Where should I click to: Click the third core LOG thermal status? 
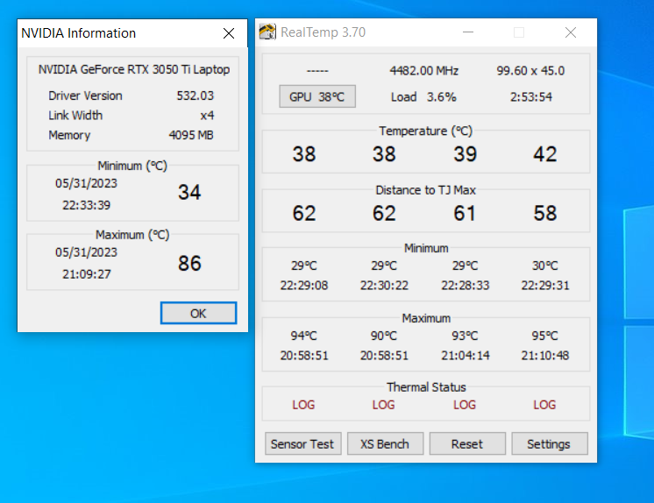tap(465, 405)
